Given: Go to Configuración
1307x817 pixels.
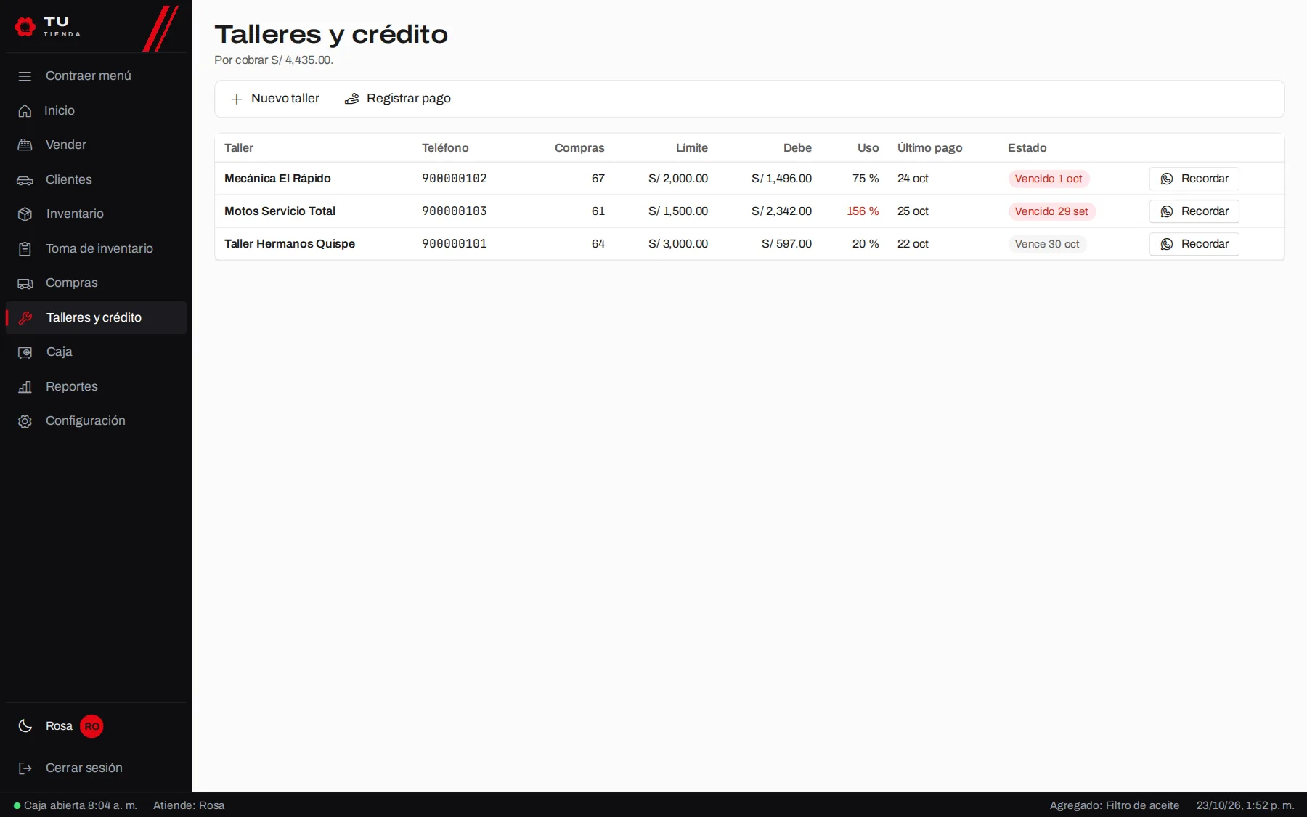Looking at the screenshot, I should coord(96,420).
